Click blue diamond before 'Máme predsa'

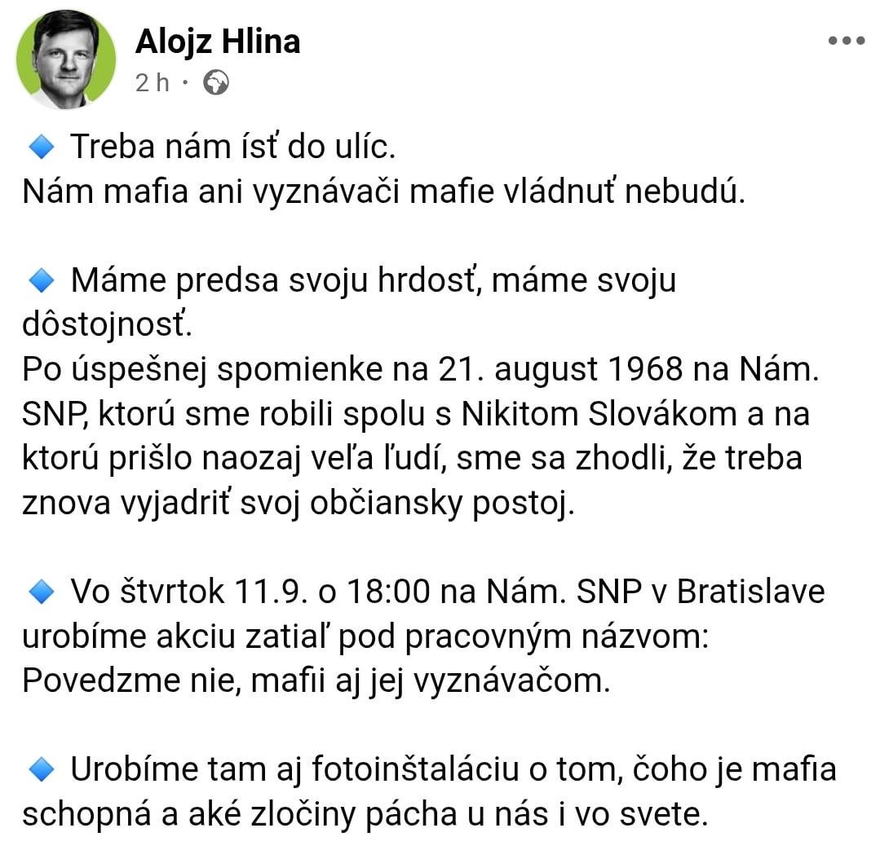(x=42, y=280)
